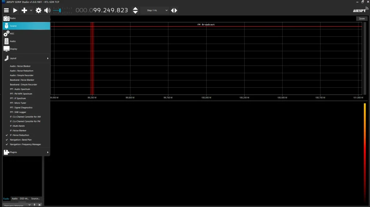Switch to the DSD Int... tab

point(24,199)
